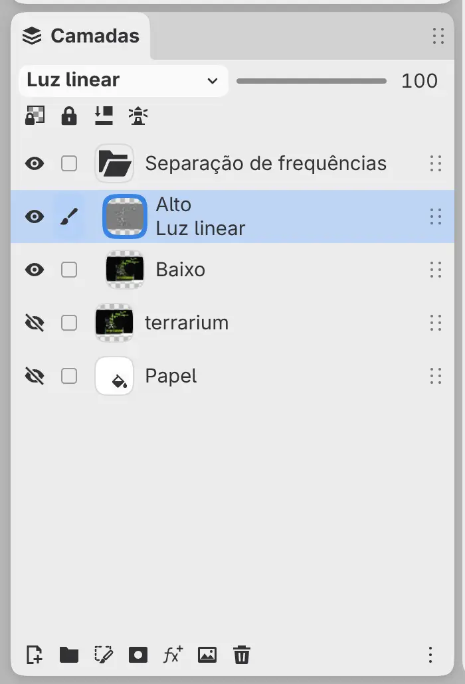
Task: Open the Luz linear blend mode dropdown
Action: click(x=123, y=81)
